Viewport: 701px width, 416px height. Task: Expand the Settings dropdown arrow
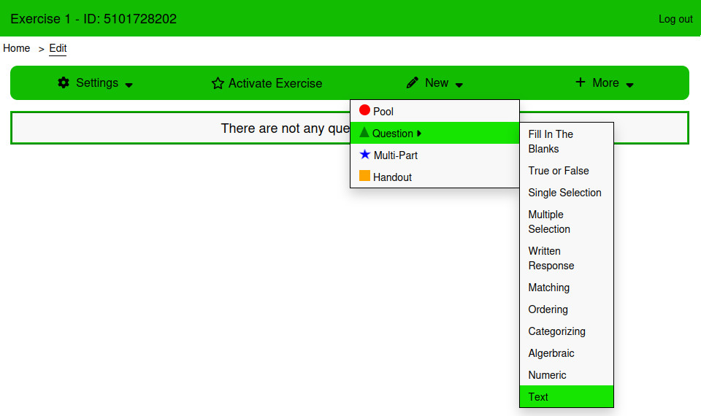pyautogui.click(x=129, y=85)
